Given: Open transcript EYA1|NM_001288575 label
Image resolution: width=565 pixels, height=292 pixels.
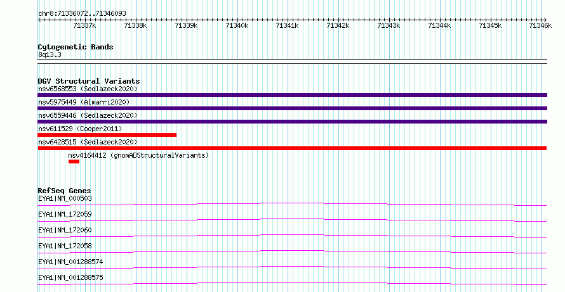Looking at the screenshot, I should pos(70,277).
